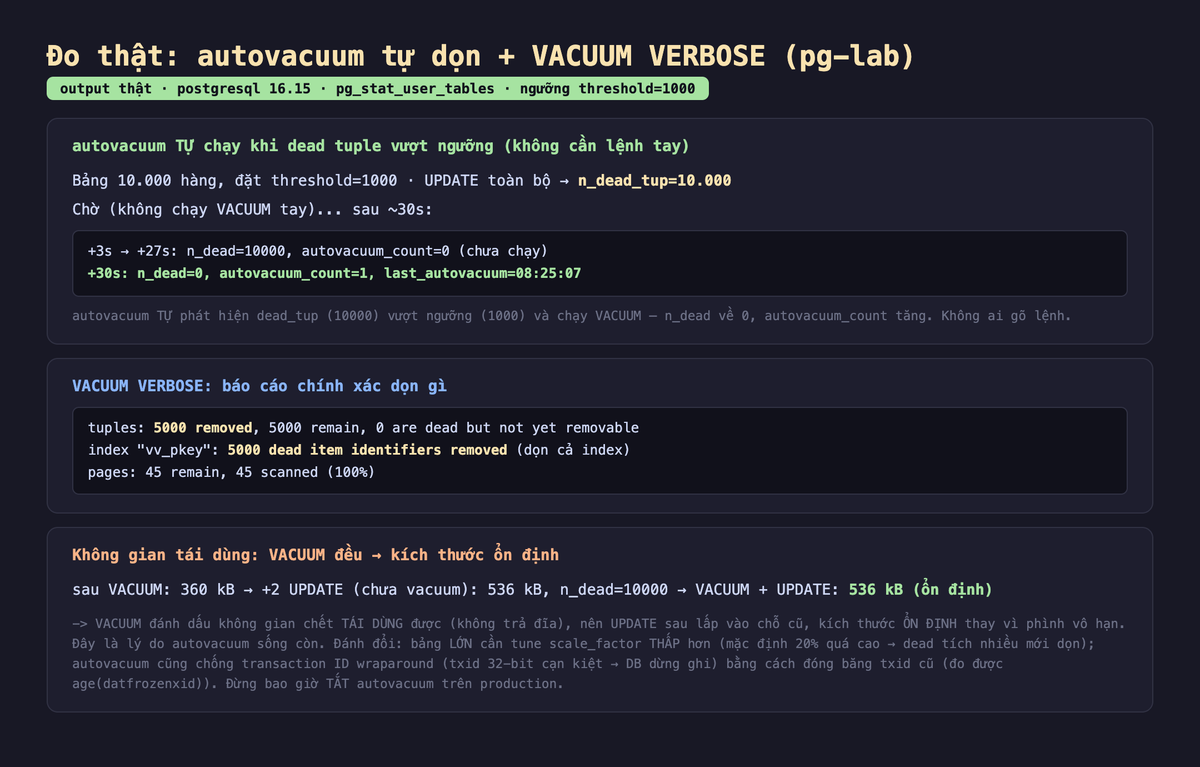Click the line 'pages: 45 remain, 45 scanned (100%)'
Viewport: 1200px width, 767px height.
(x=231, y=472)
